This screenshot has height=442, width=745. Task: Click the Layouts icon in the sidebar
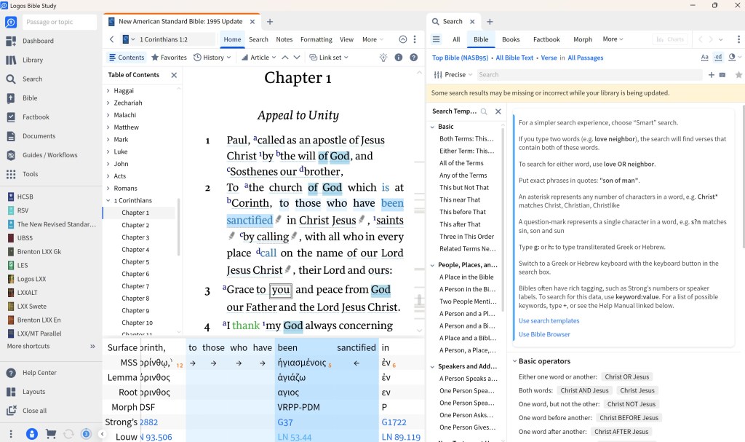coord(11,392)
